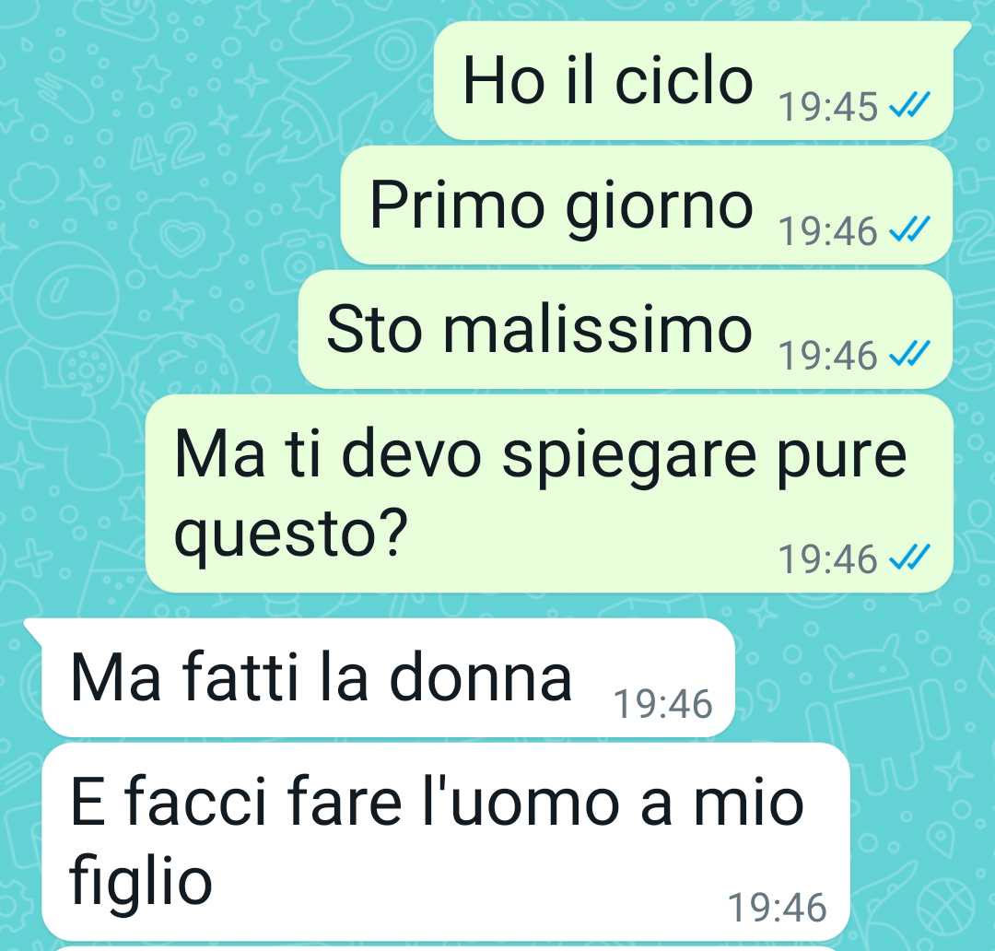Select the 'Primo giorno' message
995x951 pixels.
647,205
